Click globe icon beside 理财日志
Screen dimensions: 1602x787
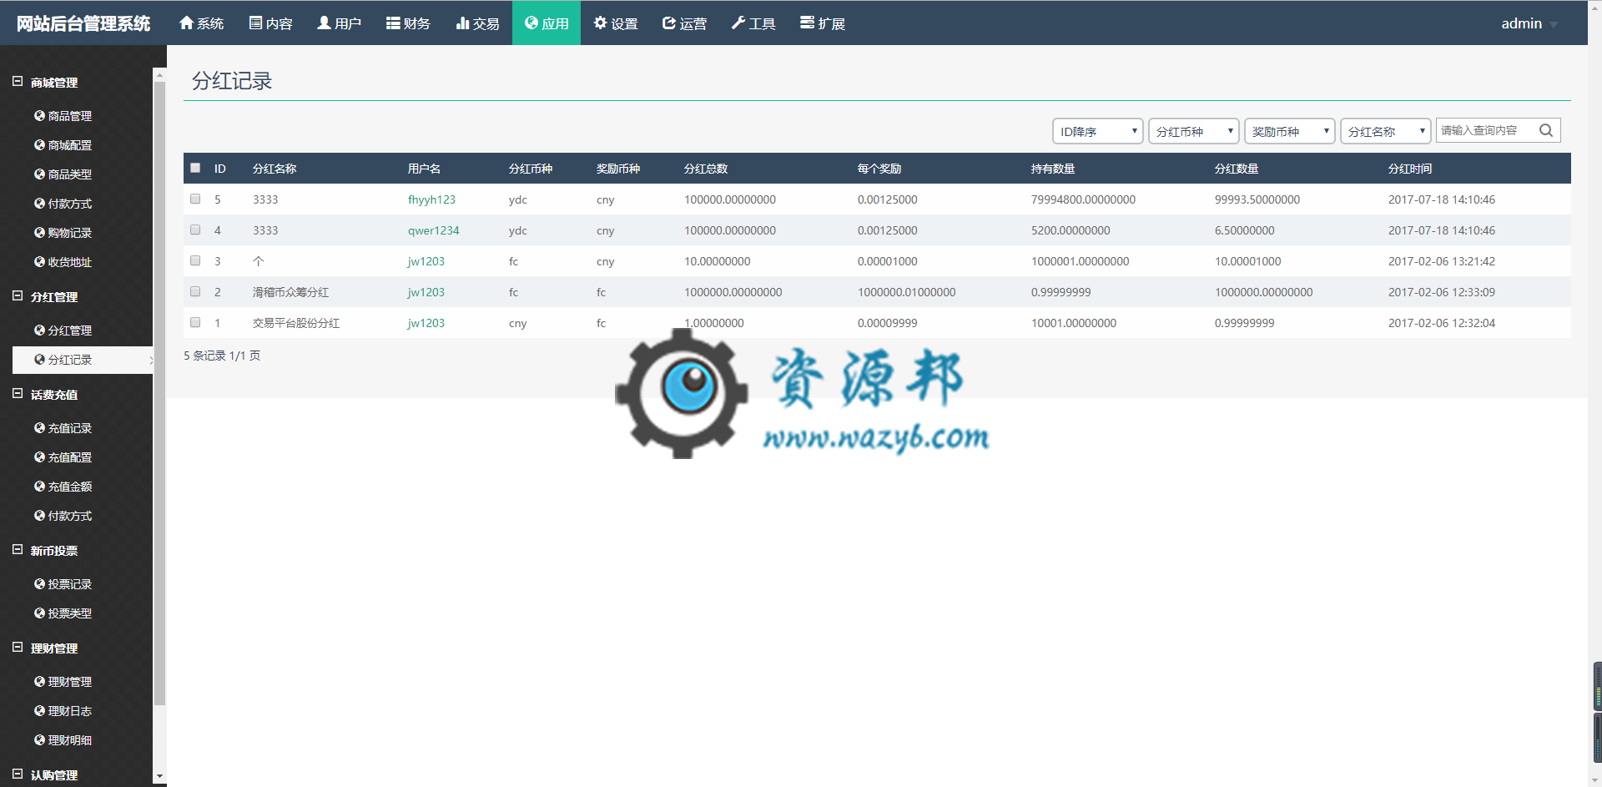point(39,710)
